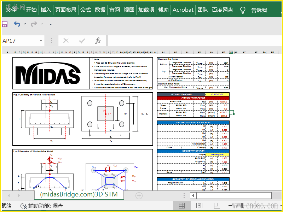Select the Max. Compression Force label cell
Screen dimensions: 283x212
click(175, 87)
